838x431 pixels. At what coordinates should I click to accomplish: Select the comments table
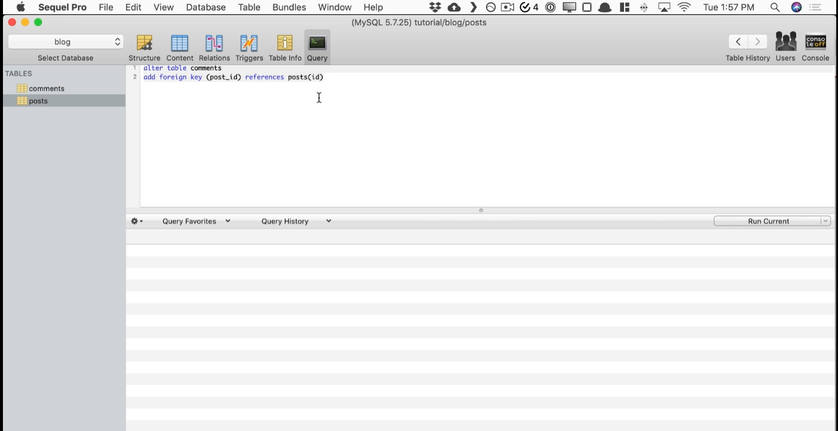[64, 88]
